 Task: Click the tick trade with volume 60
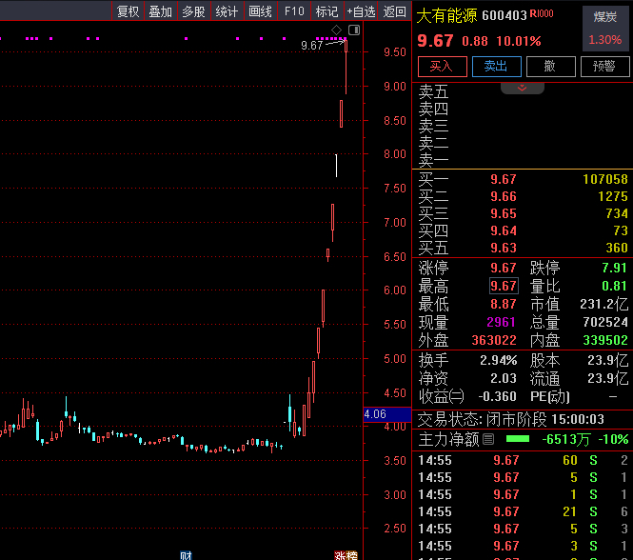click(x=569, y=460)
